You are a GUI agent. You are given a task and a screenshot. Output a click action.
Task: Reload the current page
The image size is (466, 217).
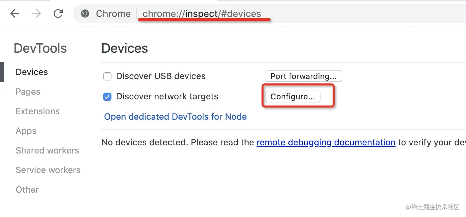click(58, 14)
